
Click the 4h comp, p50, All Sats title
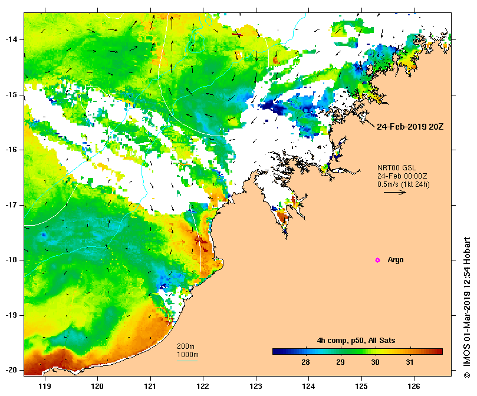click(x=356, y=341)
